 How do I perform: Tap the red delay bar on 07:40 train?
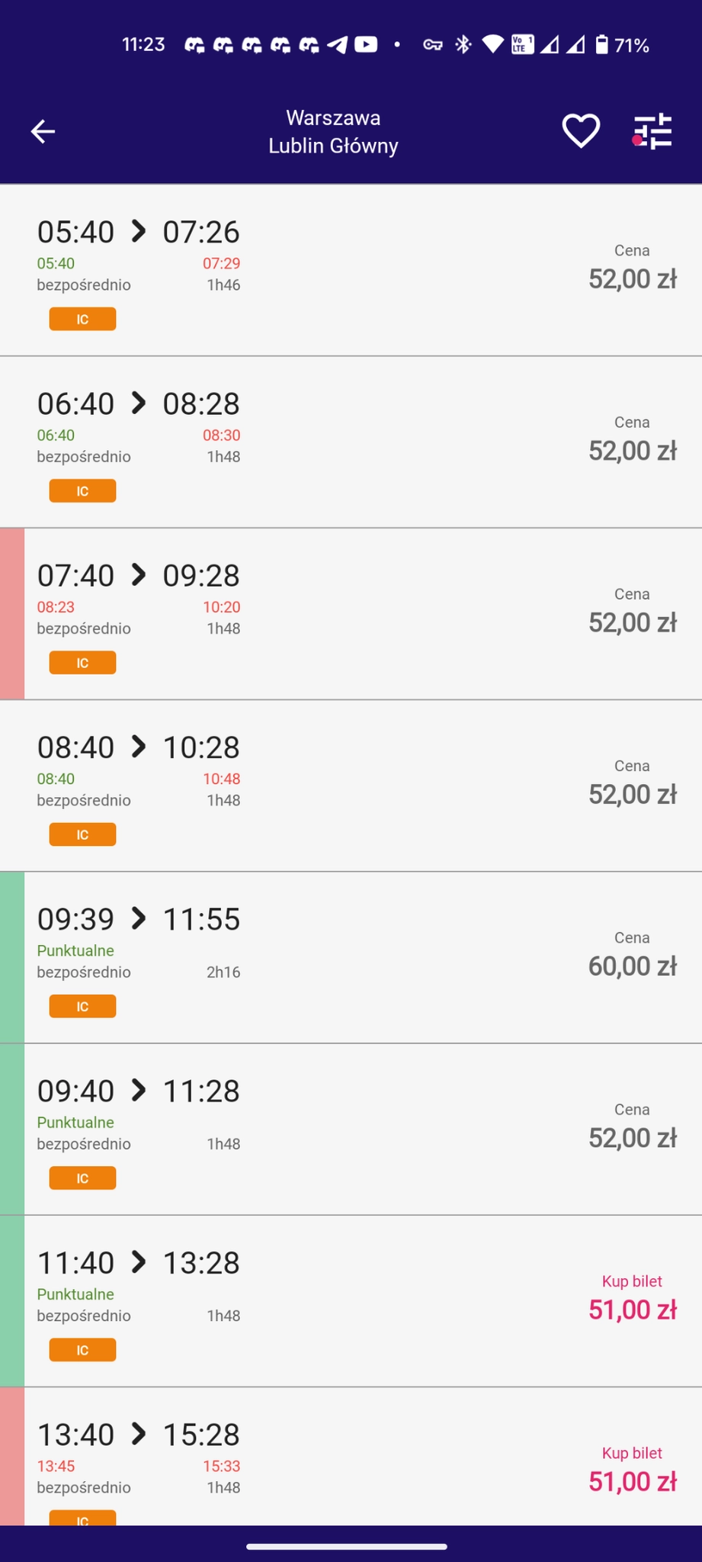tap(12, 613)
